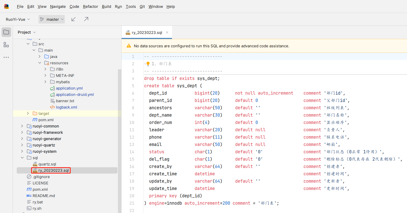The width and height of the screenshot is (407, 213).
Task: Open the Refactor menu
Action: point(90,7)
